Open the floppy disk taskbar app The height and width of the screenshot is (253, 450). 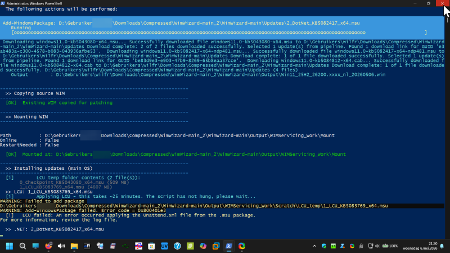coord(113,246)
